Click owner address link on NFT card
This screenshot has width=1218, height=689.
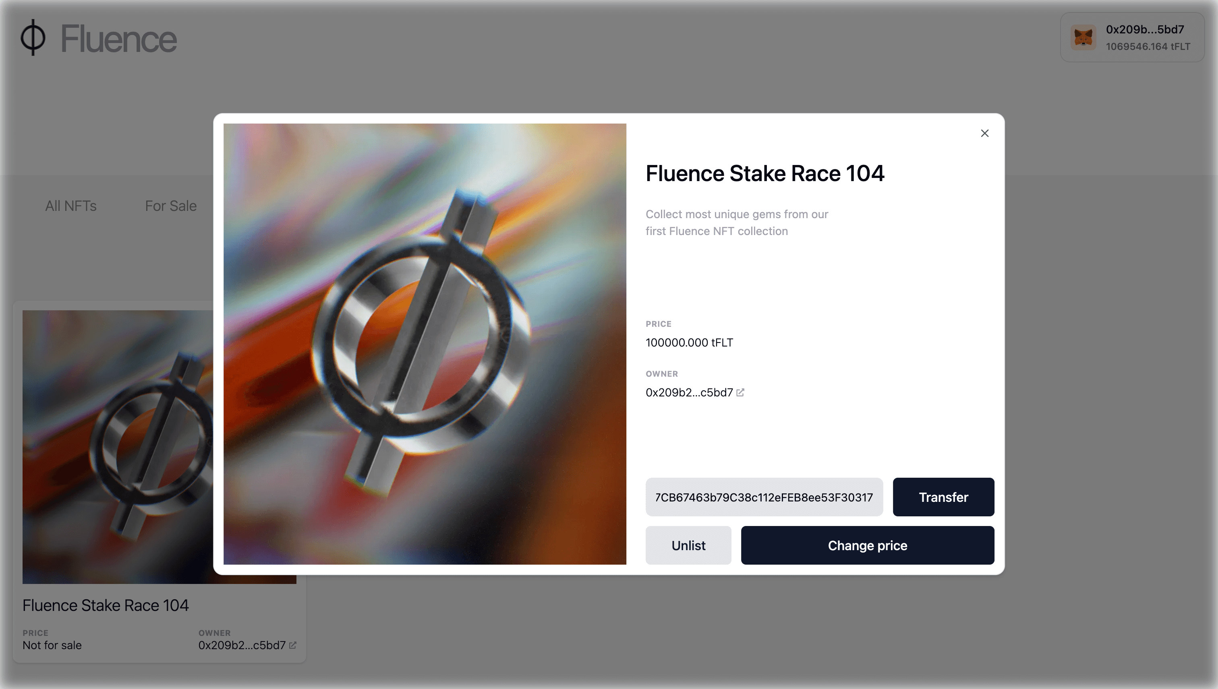coord(242,645)
